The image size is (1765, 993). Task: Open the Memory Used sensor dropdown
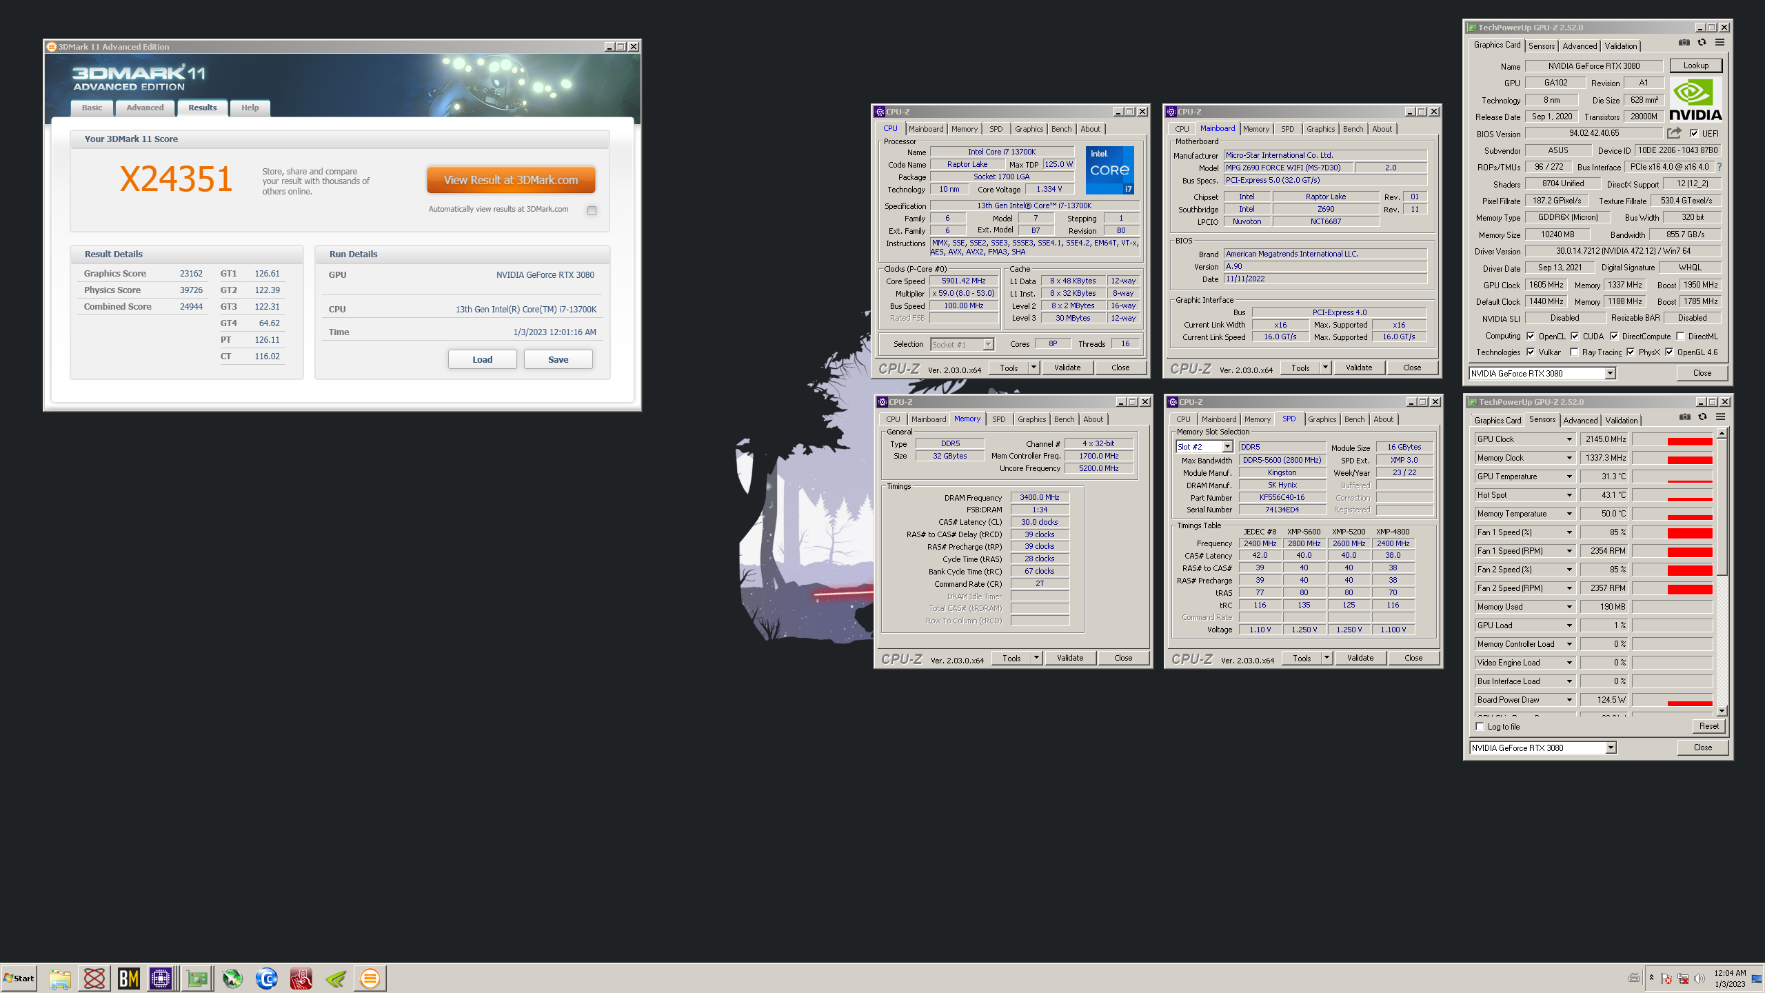click(1569, 607)
